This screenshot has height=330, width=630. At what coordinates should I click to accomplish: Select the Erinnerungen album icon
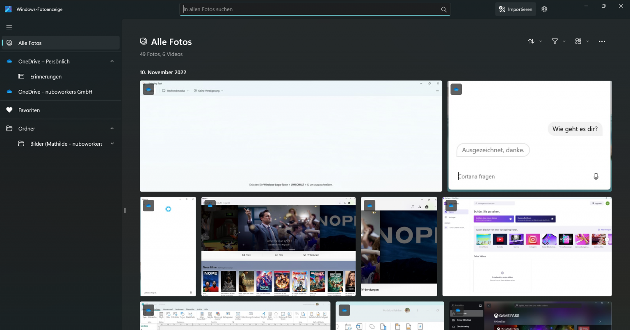click(x=21, y=76)
